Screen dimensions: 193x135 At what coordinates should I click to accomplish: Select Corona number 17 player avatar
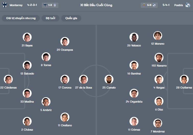tap(65, 79)
